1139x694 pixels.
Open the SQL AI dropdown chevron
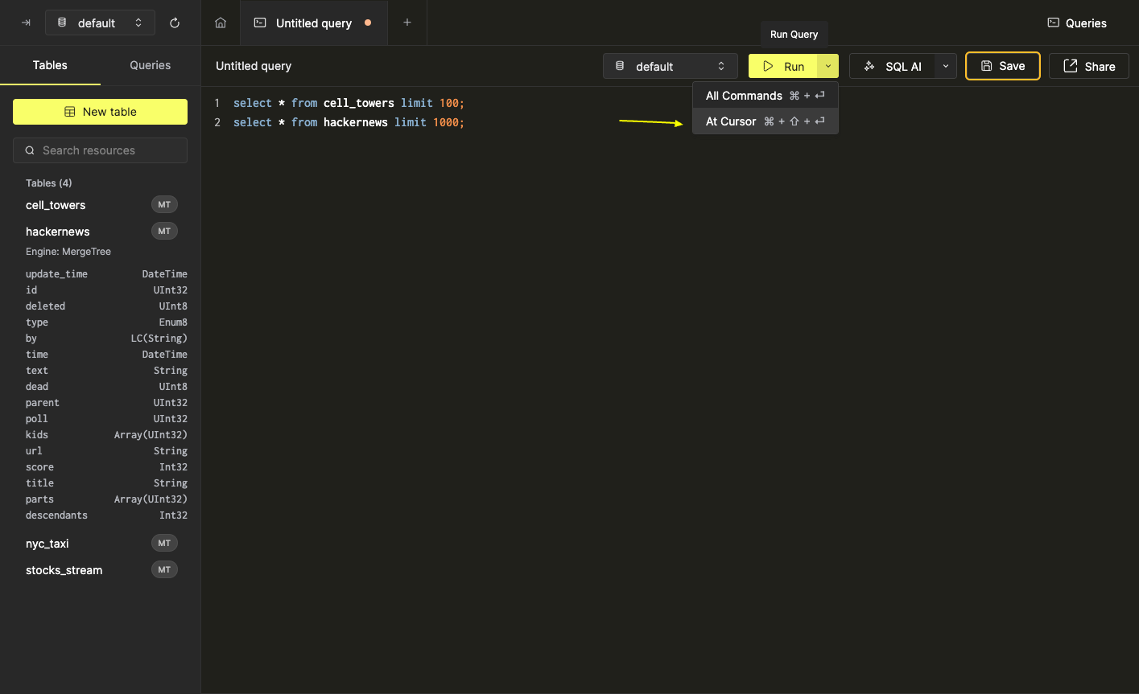click(945, 66)
